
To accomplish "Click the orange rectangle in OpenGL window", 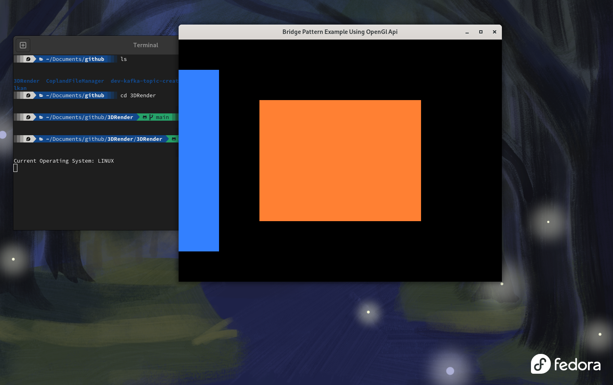I will pyautogui.click(x=340, y=161).
